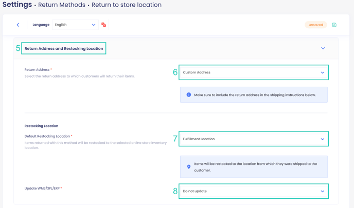354x208 pixels.
Task: Collapse the Return Address and Restocking section
Action: [x=323, y=48]
